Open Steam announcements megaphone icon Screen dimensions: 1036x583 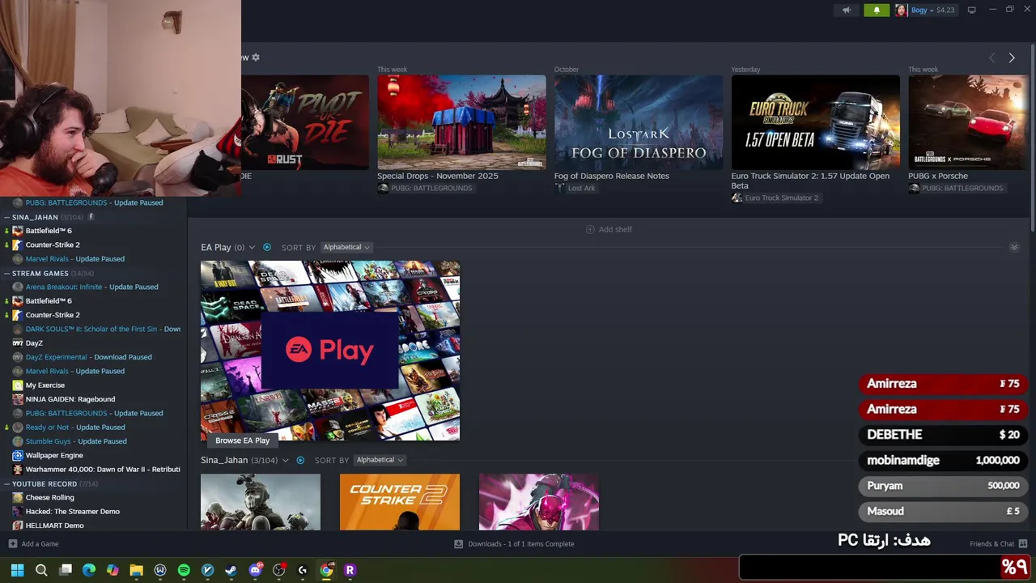847,11
